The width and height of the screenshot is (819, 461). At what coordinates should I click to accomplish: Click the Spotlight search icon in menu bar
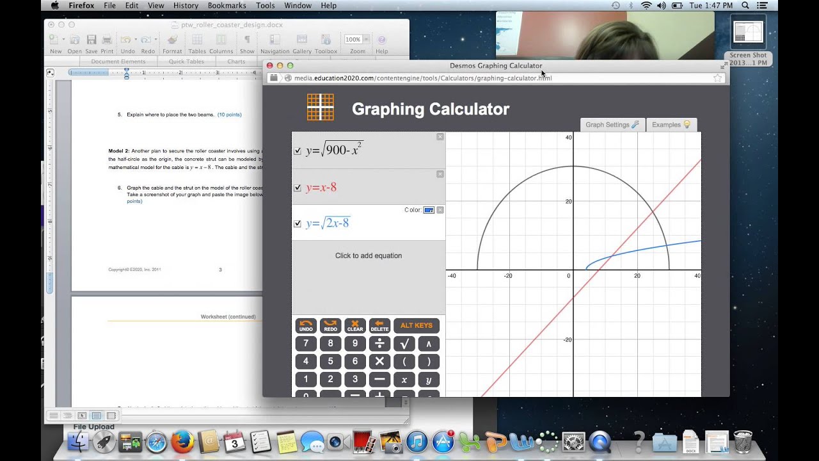pos(745,5)
